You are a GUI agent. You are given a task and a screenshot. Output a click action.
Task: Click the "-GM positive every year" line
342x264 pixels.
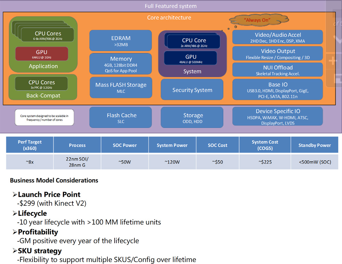pyautogui.click(x=78, y=241)
